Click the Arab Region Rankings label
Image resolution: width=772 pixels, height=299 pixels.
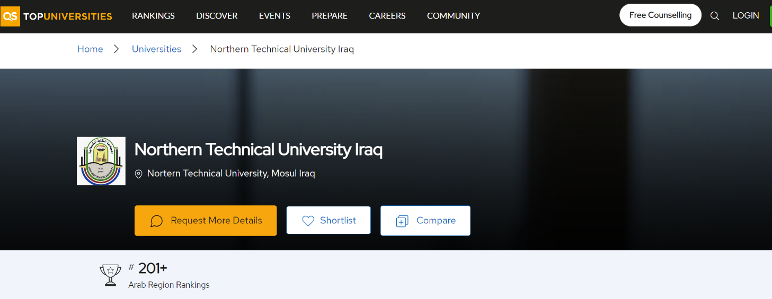point(169,285)
